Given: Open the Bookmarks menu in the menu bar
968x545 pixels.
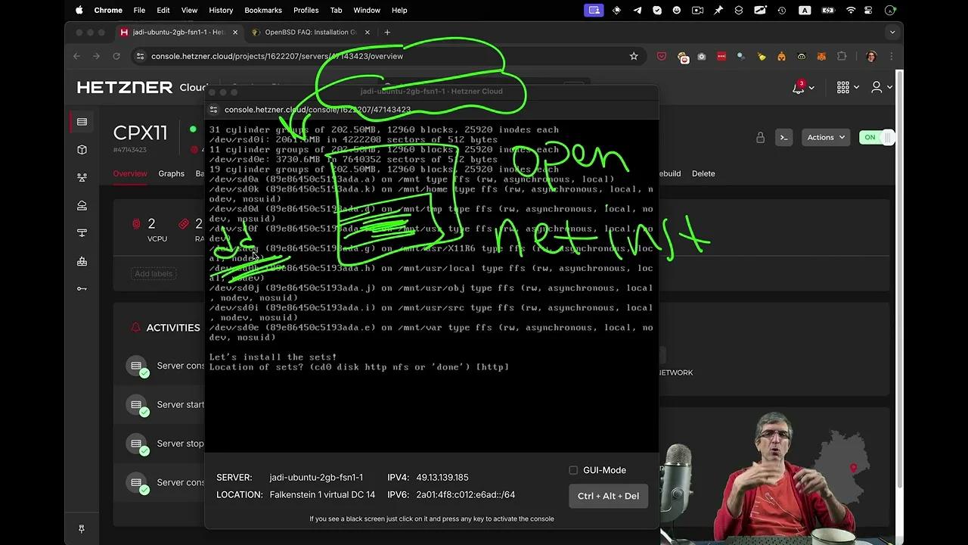Looking at the screenshot, I should pyautogui.click(x=262, y=10).
